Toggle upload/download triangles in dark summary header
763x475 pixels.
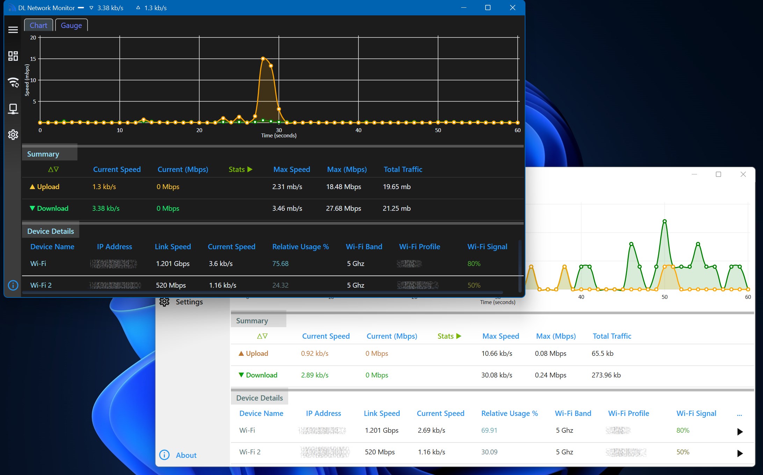tap(53, 170)
